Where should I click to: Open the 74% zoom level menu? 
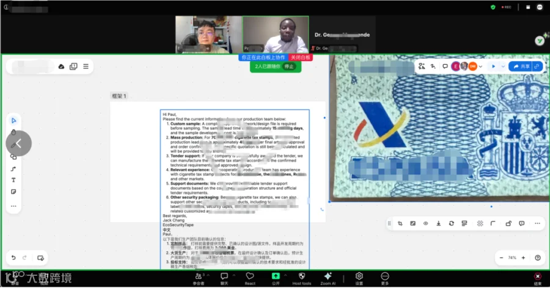coord(512,258)
